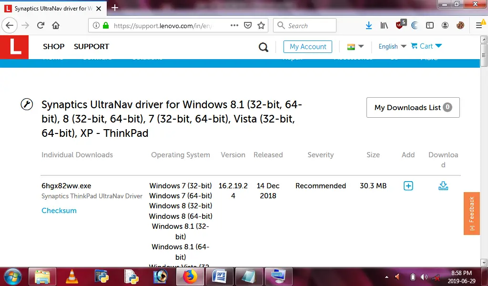Close the Synaptics UltraNav tab

99,9
